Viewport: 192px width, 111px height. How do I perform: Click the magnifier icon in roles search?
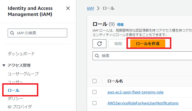[97, 56]
